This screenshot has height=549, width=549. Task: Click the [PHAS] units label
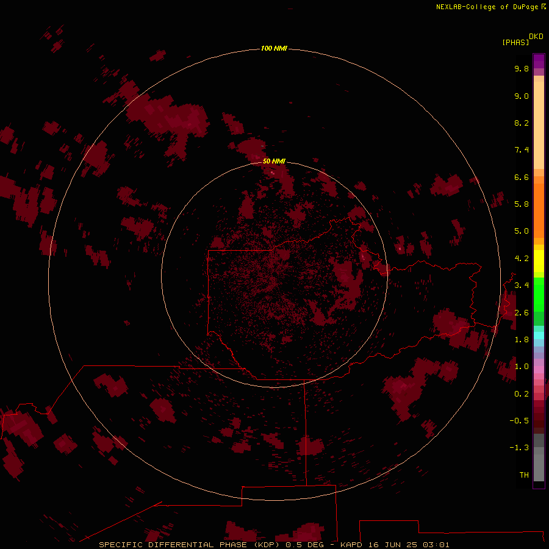[x=515, y=42]
